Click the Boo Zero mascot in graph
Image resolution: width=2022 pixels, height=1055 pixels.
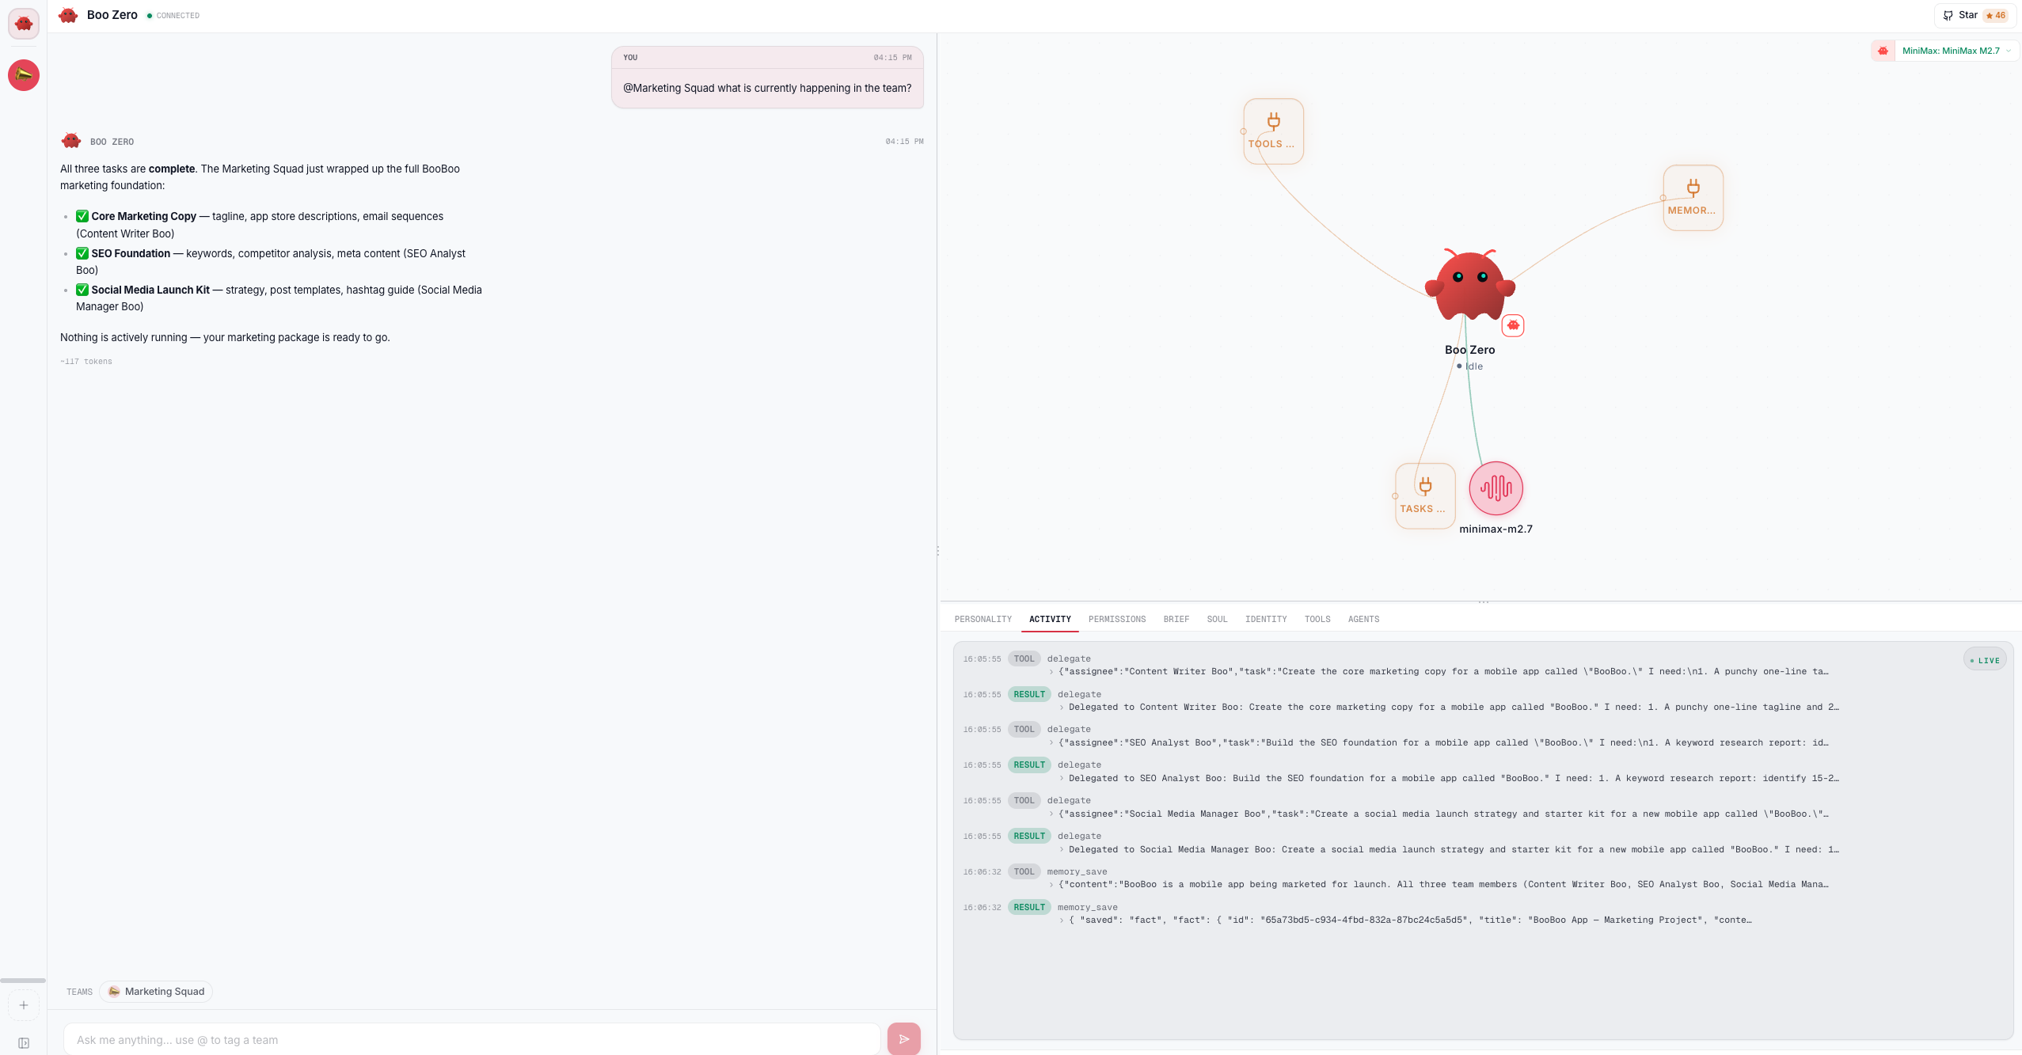pos(1469,285)
